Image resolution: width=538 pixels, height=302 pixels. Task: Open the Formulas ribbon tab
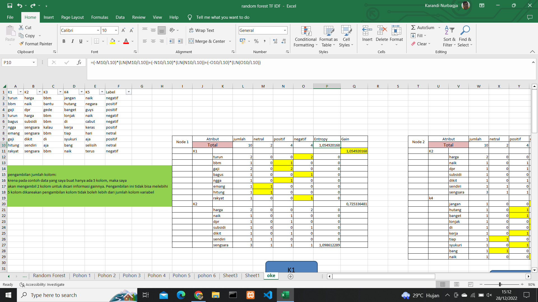pyautogui.click(x=99, y=17)
